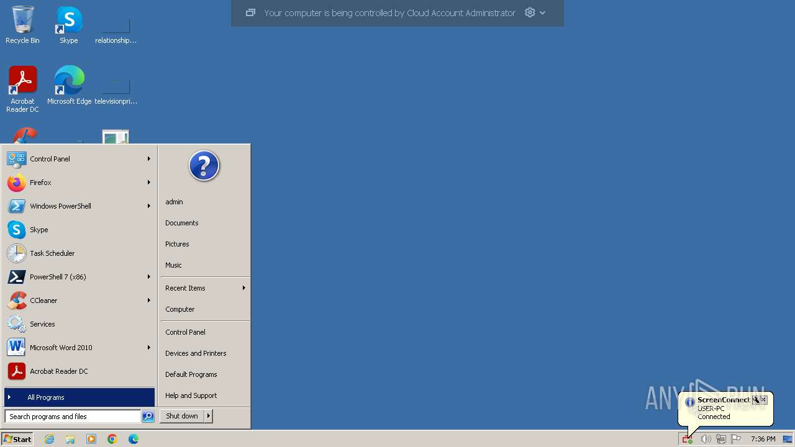Image resolution: width=795 pixels, height=447 pixels.
Task: Click the Search programs and files field
Action: [x=73, y=417]
